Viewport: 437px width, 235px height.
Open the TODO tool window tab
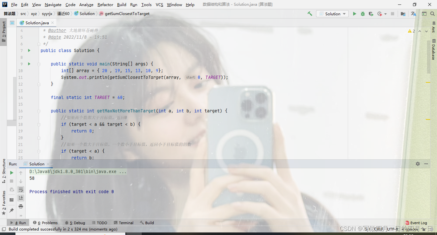(99, 223)
